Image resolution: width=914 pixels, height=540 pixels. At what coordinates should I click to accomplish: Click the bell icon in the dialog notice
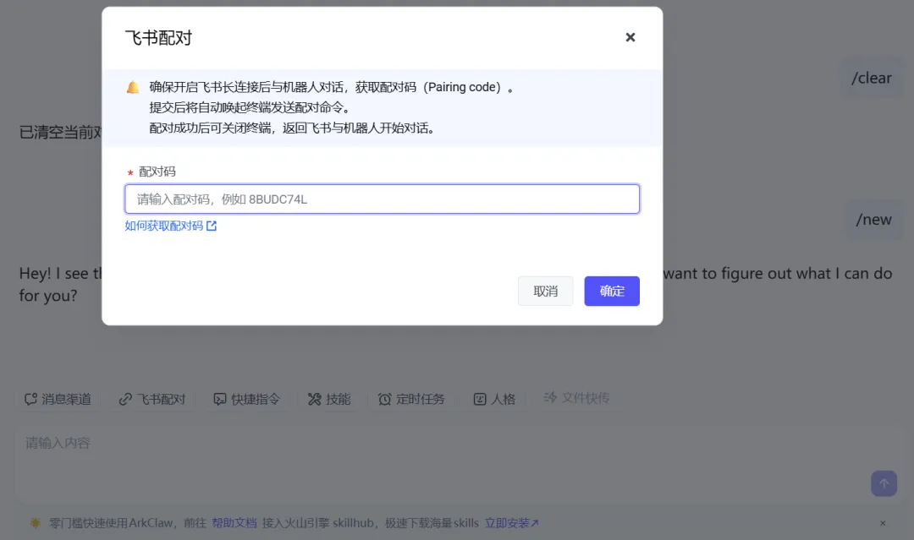133,87
